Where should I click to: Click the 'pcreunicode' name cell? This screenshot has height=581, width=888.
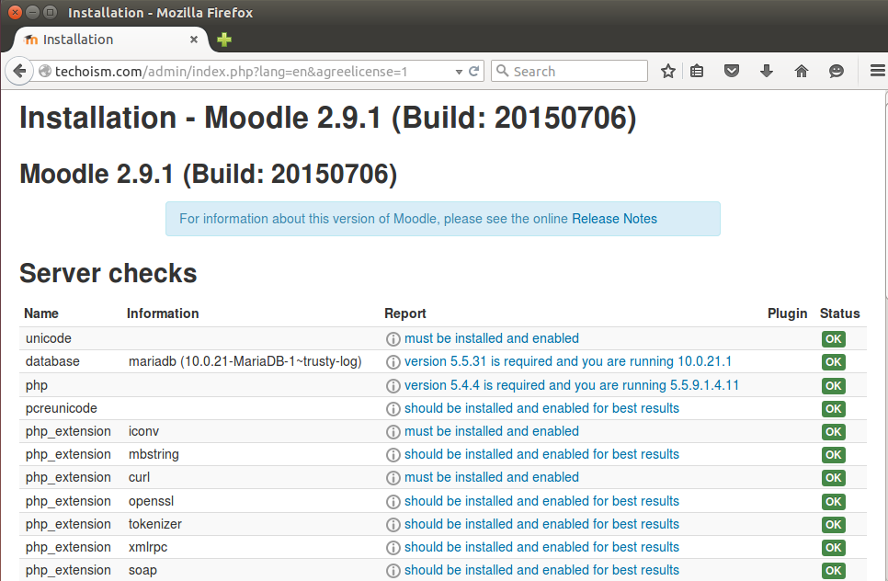(62, 408)
